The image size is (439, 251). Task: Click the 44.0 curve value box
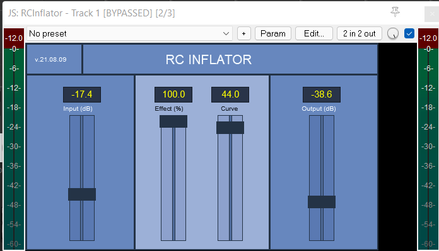pos(230,94)
